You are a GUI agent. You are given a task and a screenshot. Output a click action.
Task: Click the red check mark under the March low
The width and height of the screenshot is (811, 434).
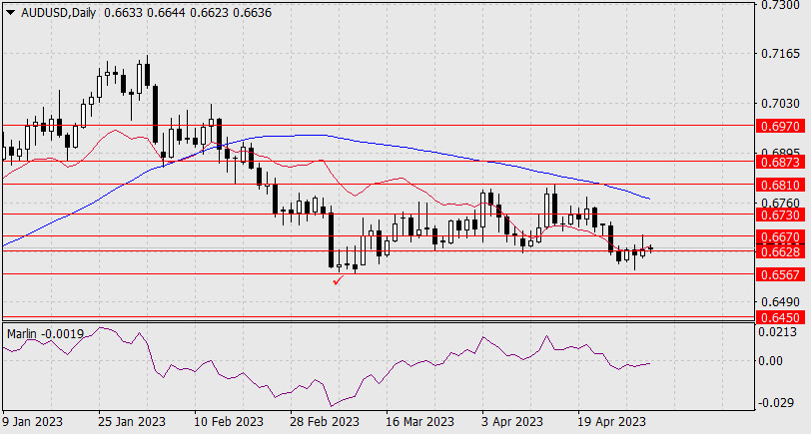pos(339,280)
